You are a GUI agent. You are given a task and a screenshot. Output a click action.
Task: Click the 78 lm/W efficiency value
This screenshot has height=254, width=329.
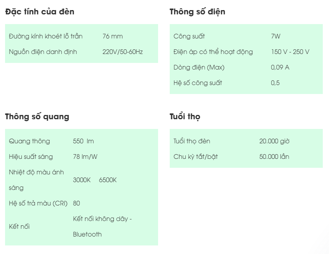85,157
